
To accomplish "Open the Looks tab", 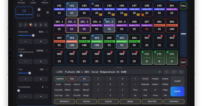I will 33,2.
